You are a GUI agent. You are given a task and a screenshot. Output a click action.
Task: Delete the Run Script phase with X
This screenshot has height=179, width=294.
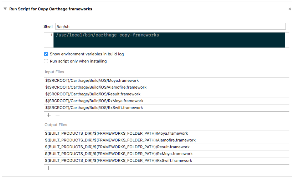pos(289,9)
